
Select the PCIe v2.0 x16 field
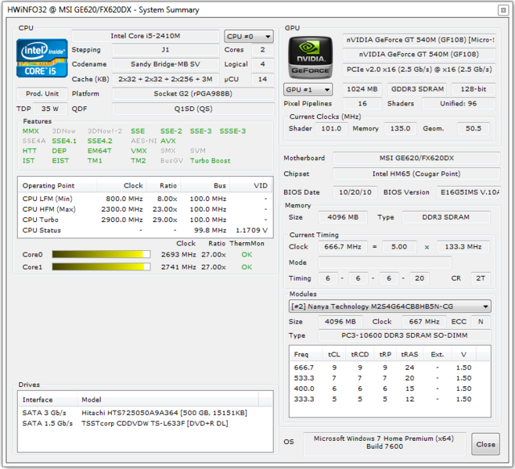420,70
